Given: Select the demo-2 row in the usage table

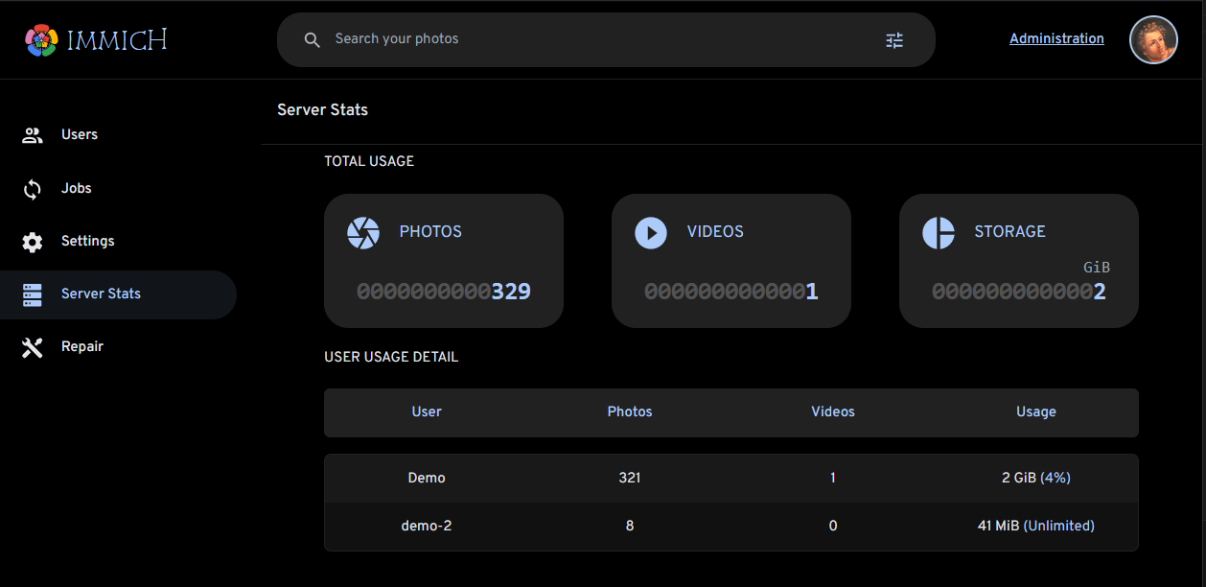Looking at the screenshot, I should point(671,526).
